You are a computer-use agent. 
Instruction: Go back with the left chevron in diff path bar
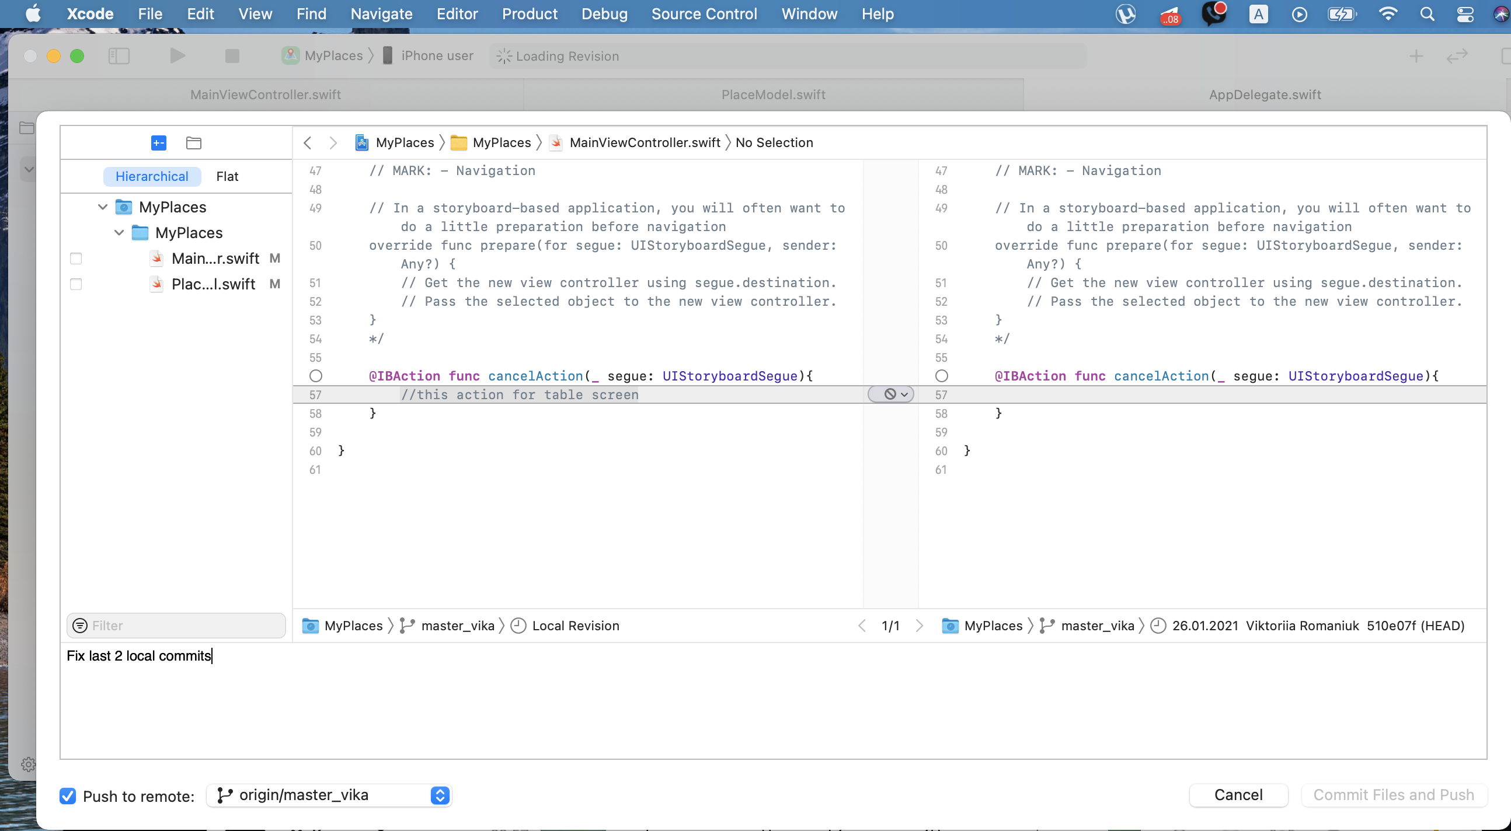[307, 142]
